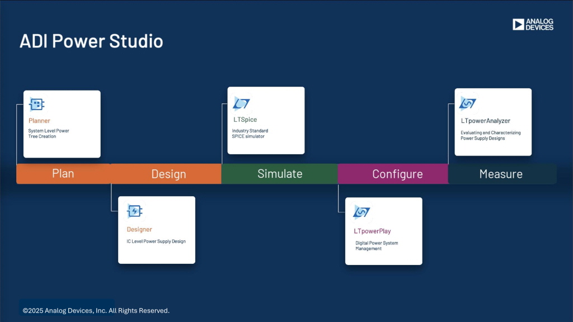
Task: Click the Planner chip icon
Action: tap(37, 104)
